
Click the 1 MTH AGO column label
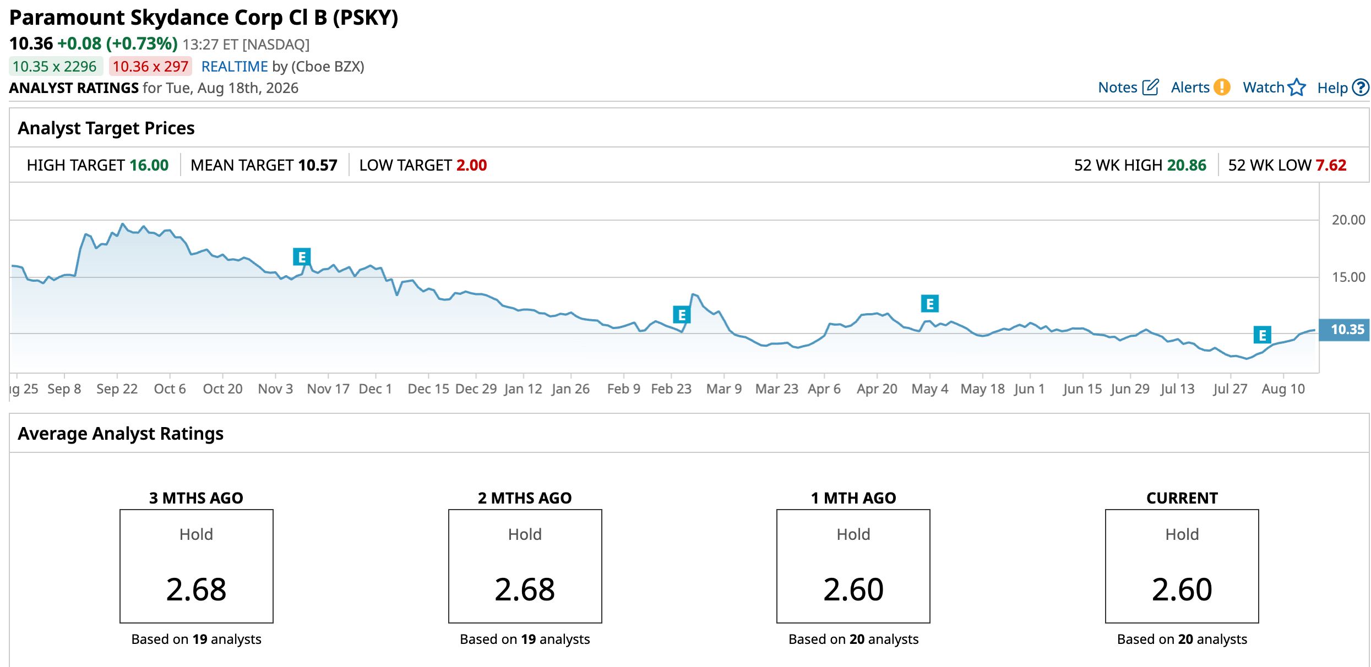pos(853,498)
